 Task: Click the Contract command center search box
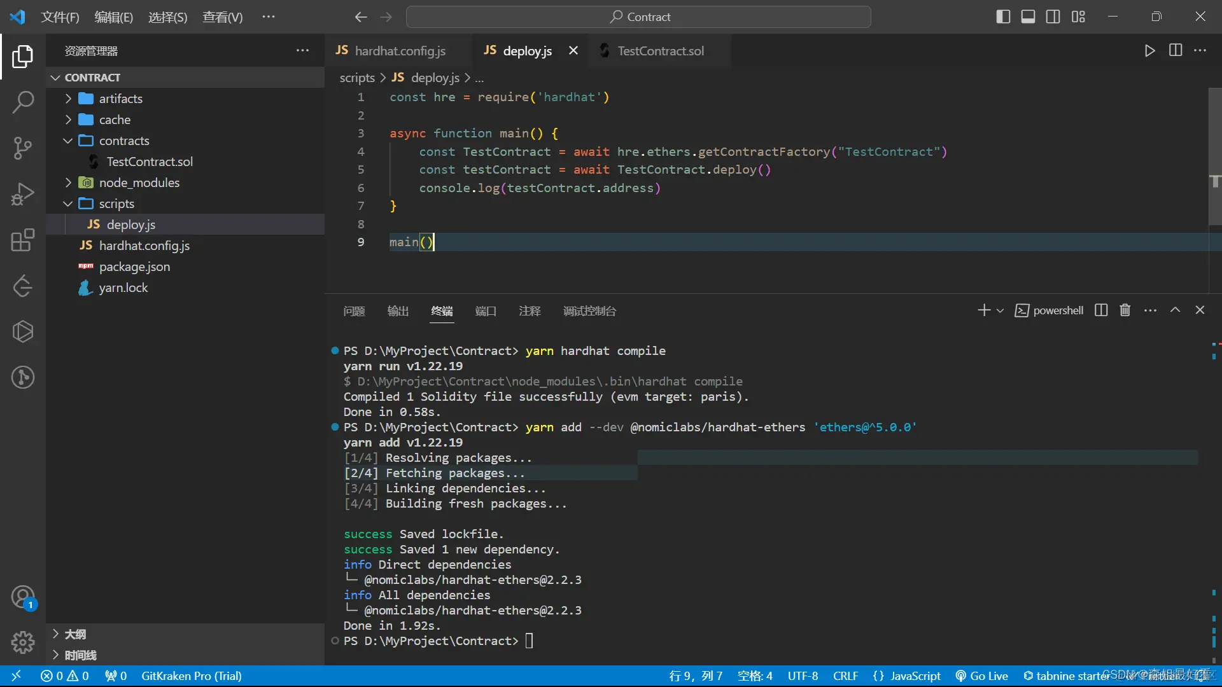pos(638,17)
